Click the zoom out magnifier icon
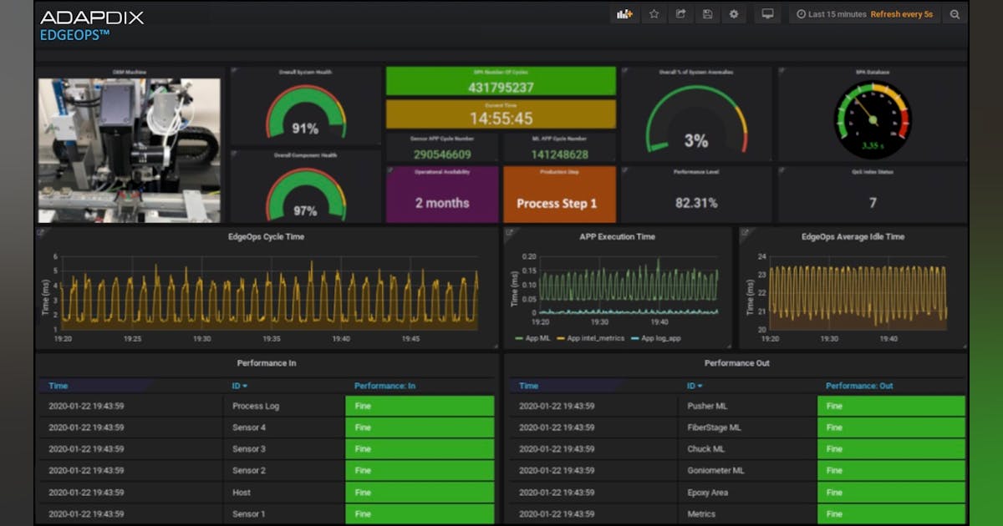The height and width of the screenshot is (526, 1003). (x=955, y=14)
